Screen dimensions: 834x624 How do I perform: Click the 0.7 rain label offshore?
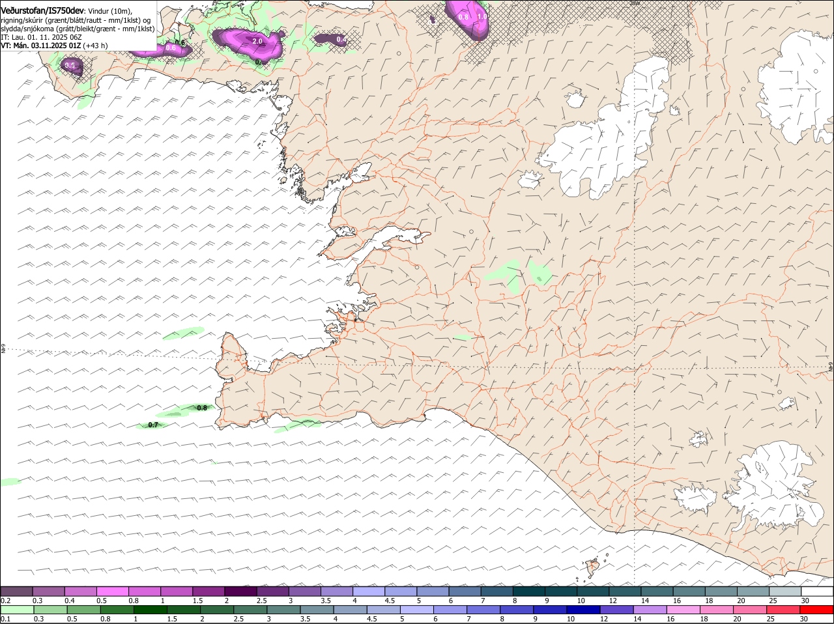pyautogui.click(x=153, y=425)
